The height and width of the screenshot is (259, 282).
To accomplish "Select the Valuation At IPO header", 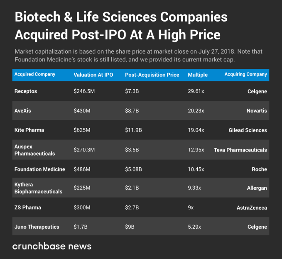I will tap(93, 75).
